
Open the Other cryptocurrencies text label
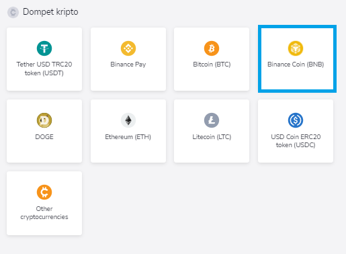coord(44,213)
